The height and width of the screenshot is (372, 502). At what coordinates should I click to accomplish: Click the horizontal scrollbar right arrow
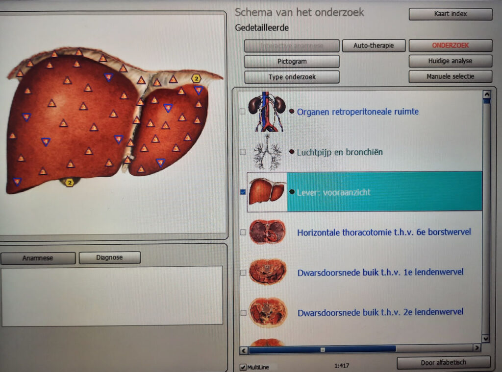tap(476, 349)
